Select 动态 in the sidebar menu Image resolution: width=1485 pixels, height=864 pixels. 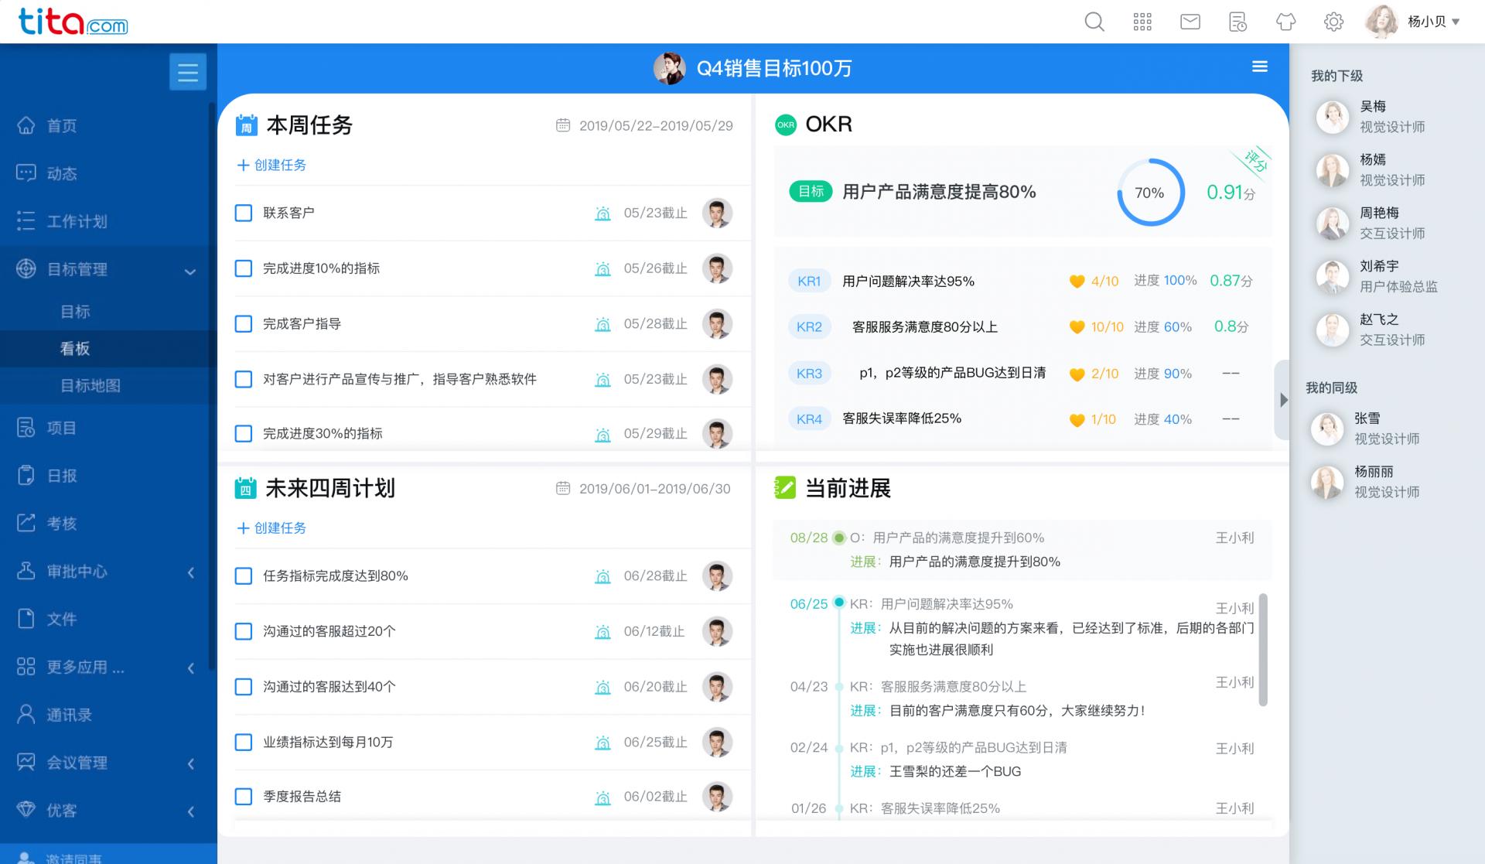(x=62, y=173)
